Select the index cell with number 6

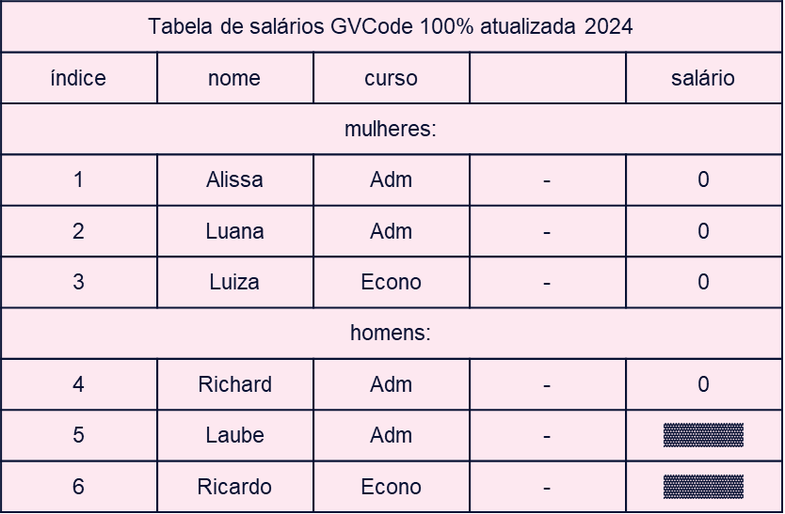click(78, 487)
